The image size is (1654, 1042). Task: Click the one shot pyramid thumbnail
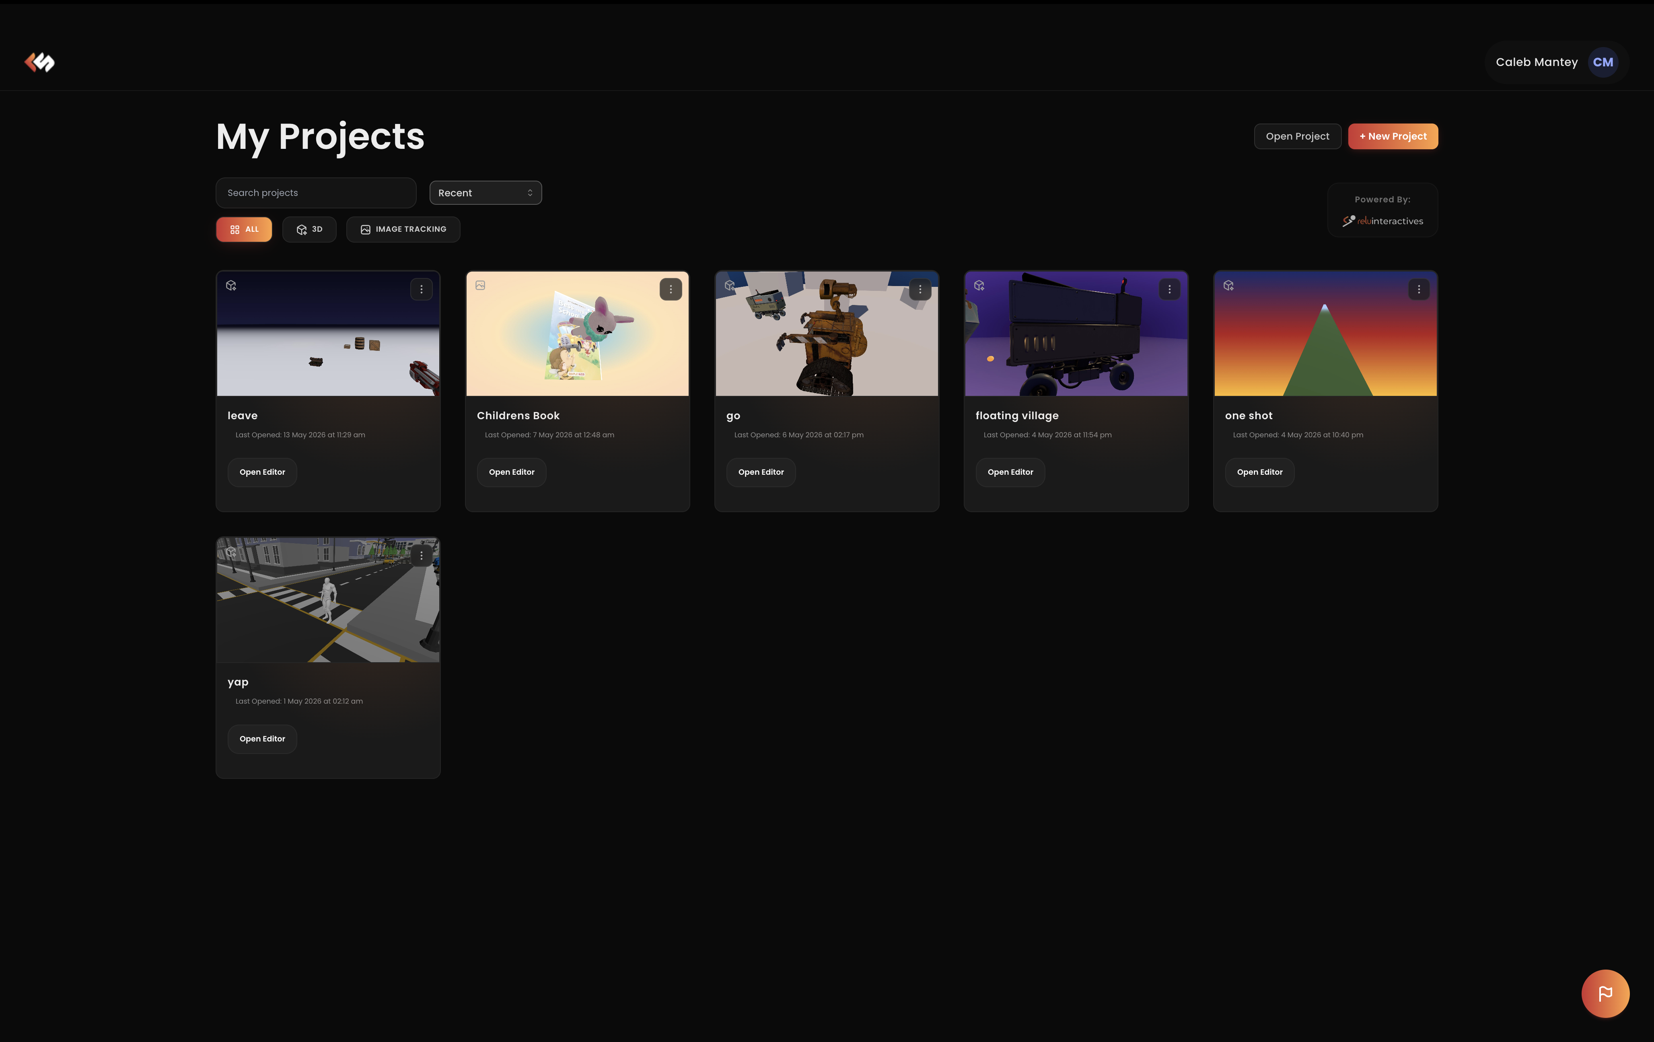pyautogui.click(x=1325, y=334)
